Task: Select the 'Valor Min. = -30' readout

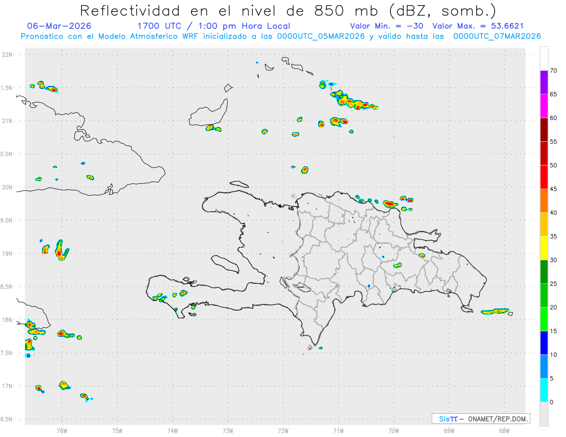Action: coord(386,26)
